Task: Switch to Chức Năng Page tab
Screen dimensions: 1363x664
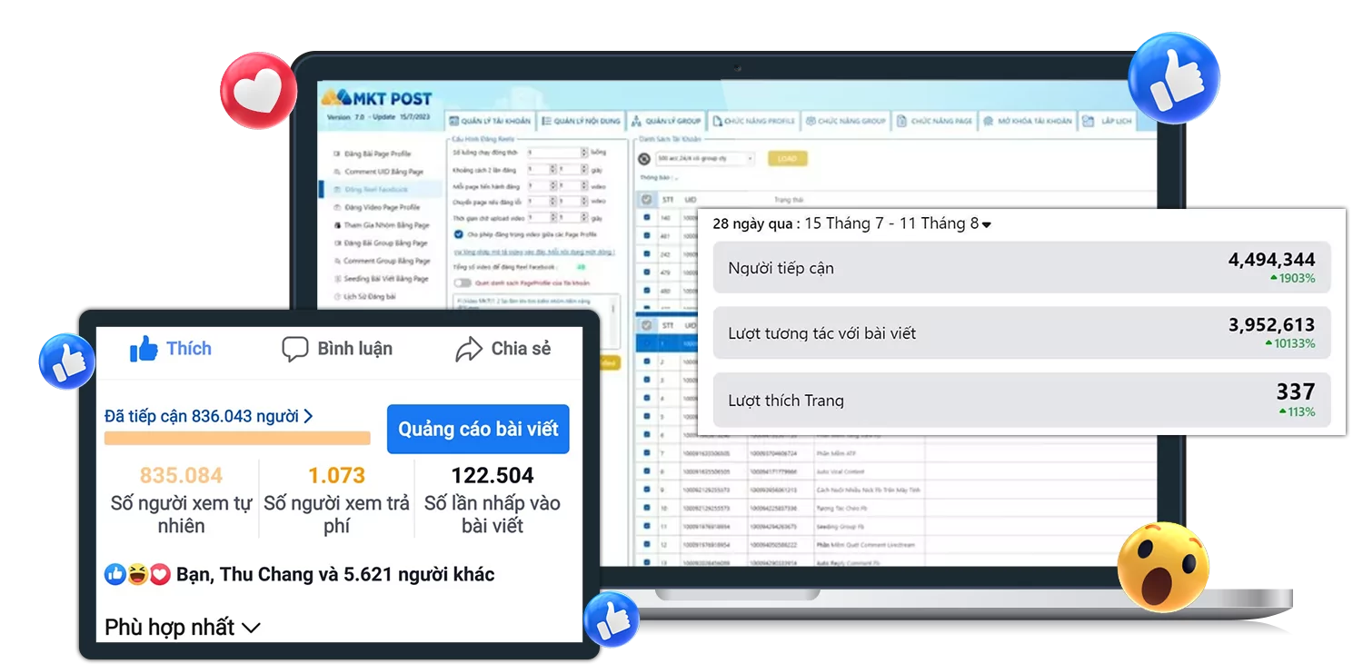Action: tap(934, 121)
